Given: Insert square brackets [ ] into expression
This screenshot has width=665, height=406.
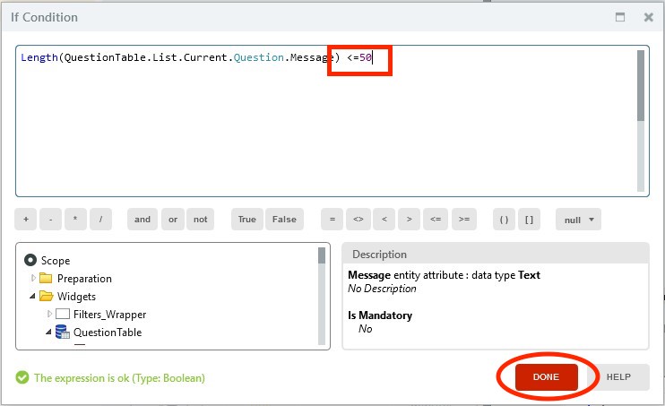Looking at the screenshot, I should 529,220.
